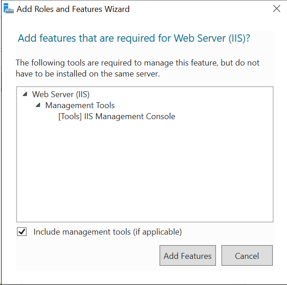Viewport: 287px width, 285px height.
Task: Dismiss the prompt with the Cancel button
Action: 247,255
